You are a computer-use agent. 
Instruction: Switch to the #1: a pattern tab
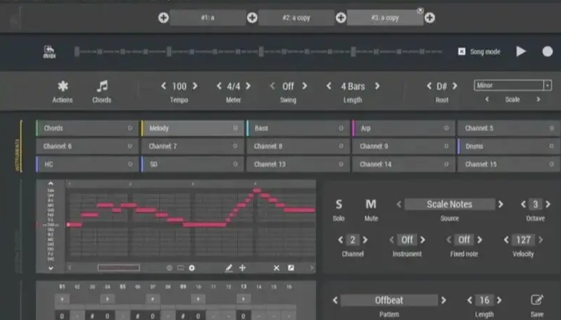tap(207, 18)
